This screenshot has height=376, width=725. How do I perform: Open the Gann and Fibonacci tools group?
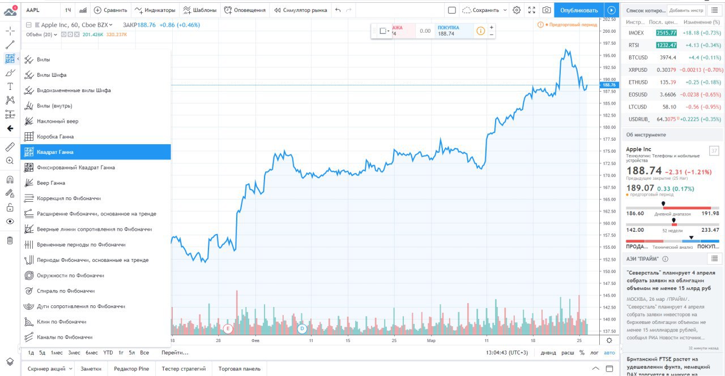(10, 59)
